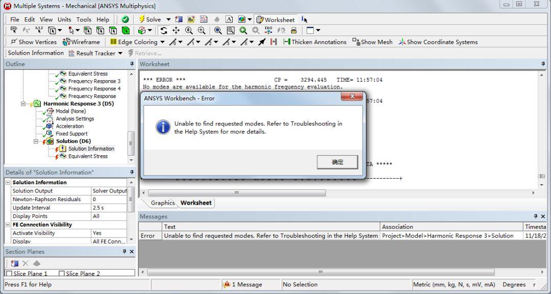Click the label direction cursor icon
Image resolution: width=551 pixels, height=294 pixels.
(x=14, y=31)
